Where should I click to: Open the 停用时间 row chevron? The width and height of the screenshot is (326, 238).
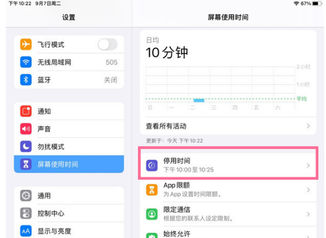point(308,166)
